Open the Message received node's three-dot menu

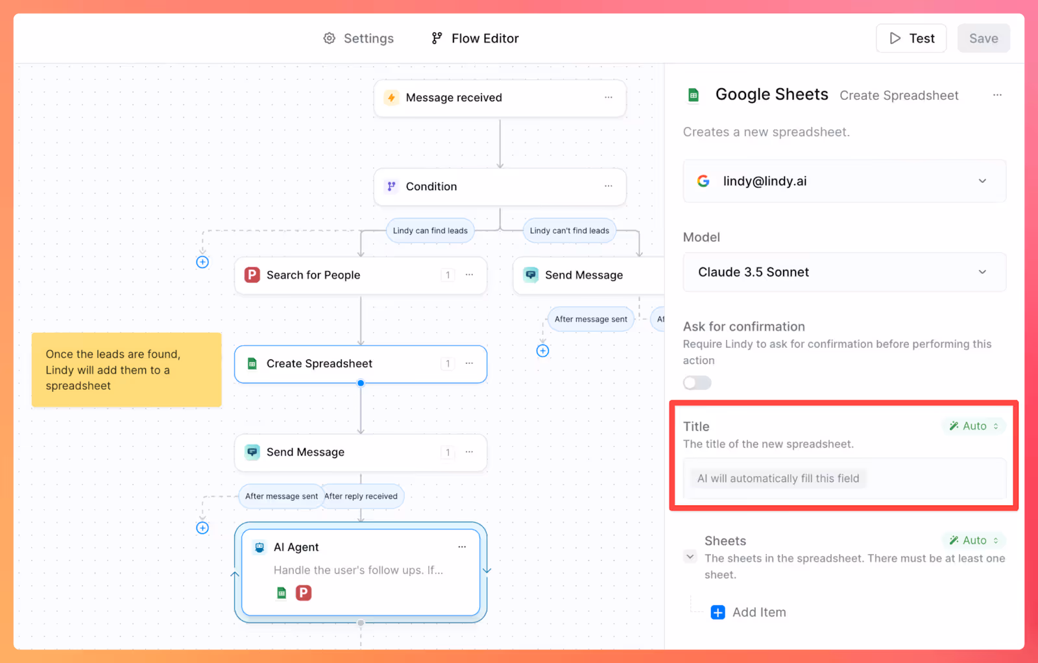(609, 97)
